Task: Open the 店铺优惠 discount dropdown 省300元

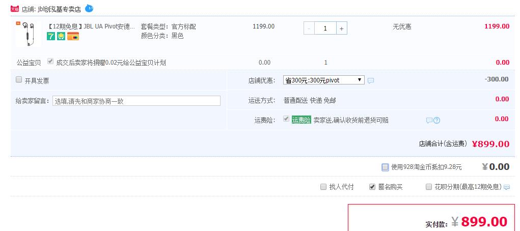Action: [324, 80]
